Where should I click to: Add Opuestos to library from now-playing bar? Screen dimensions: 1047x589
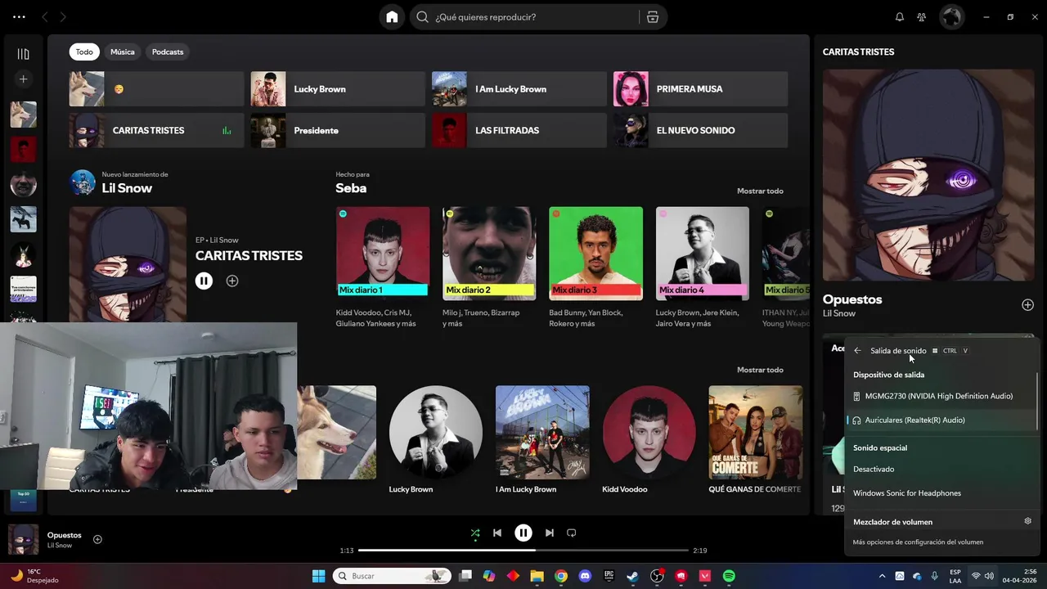(x=97, y=539)
